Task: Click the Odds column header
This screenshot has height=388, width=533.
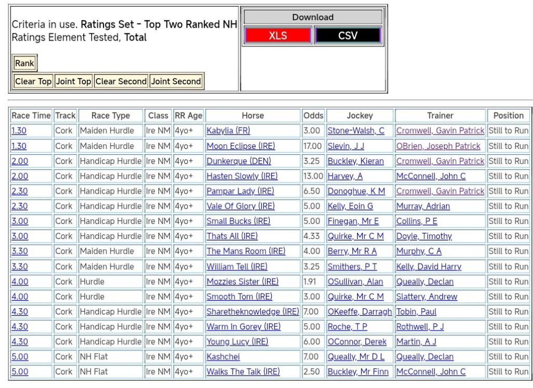Action: pyautogui.click(x=313, y=116)
